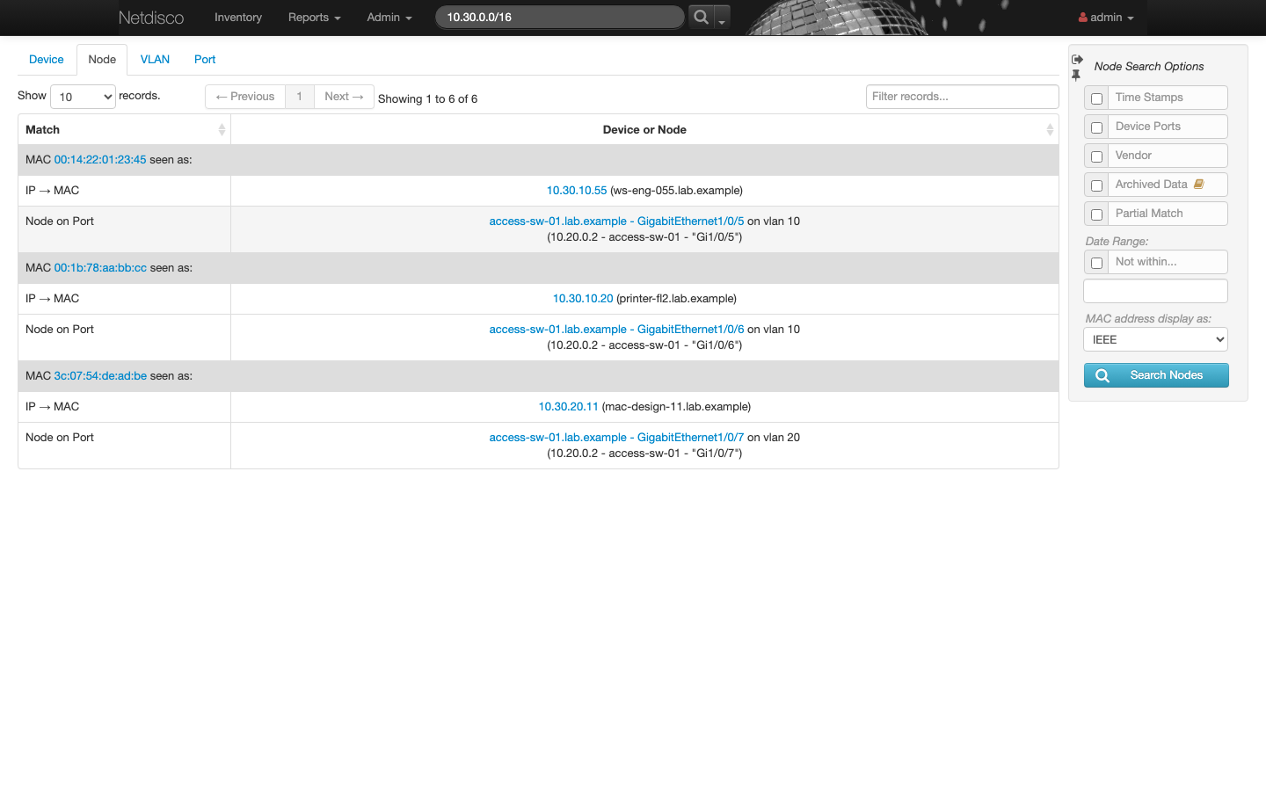Click the ws-eng-055.lab.example hostname text
The height and width of the screenshot is (791, 1266).
tap(676, 191)
